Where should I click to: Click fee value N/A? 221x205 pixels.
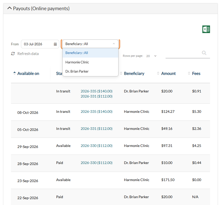tap(195, 197)
